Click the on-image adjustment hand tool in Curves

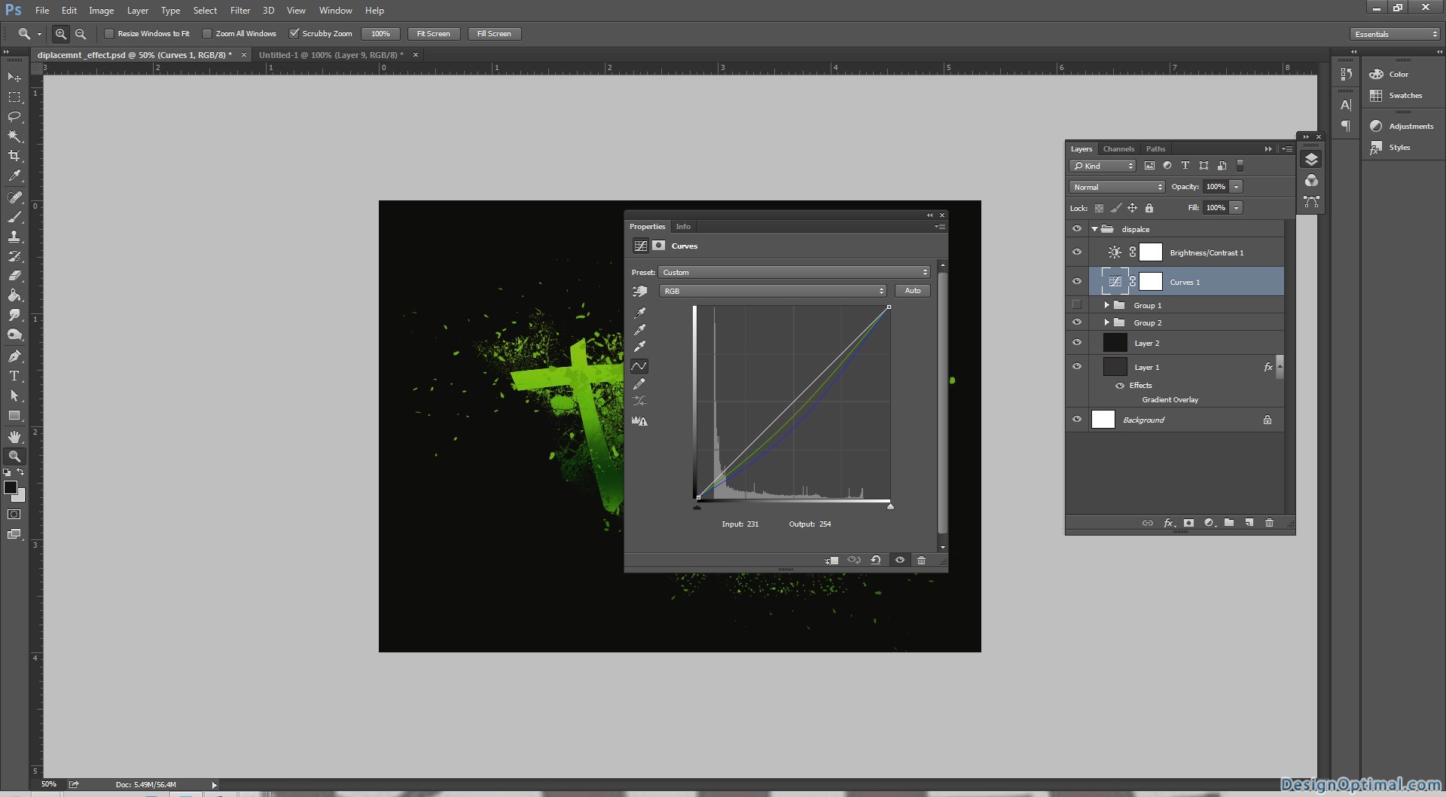click(x=639, y=292)
